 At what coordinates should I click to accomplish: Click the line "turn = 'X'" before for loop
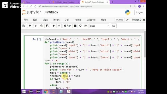coord(51,61)
